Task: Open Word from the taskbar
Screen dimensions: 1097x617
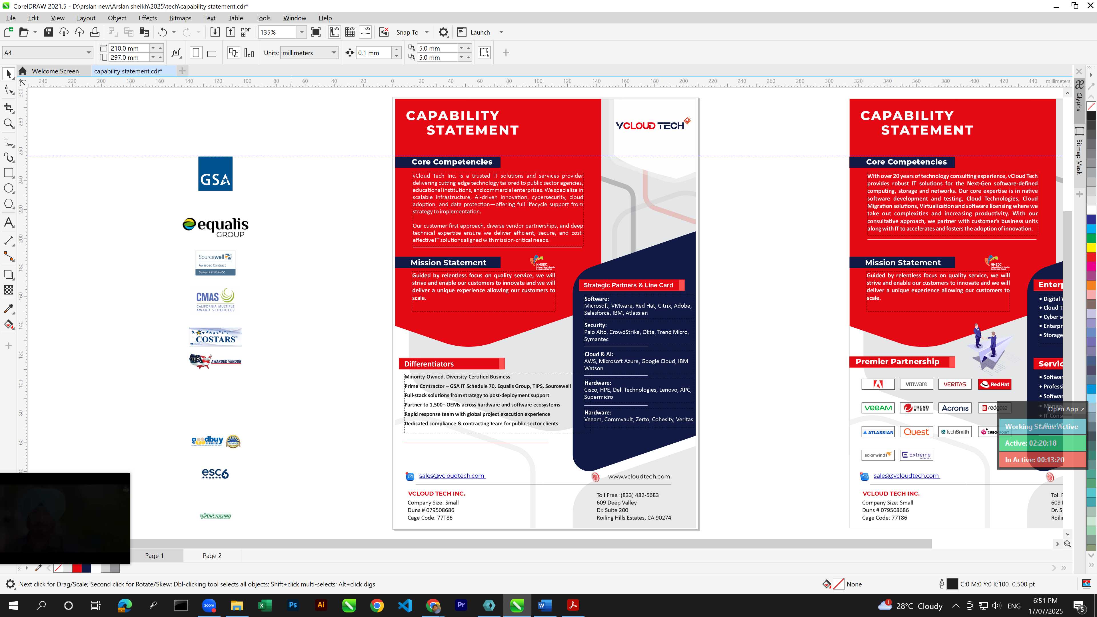Action: (545, 605)
